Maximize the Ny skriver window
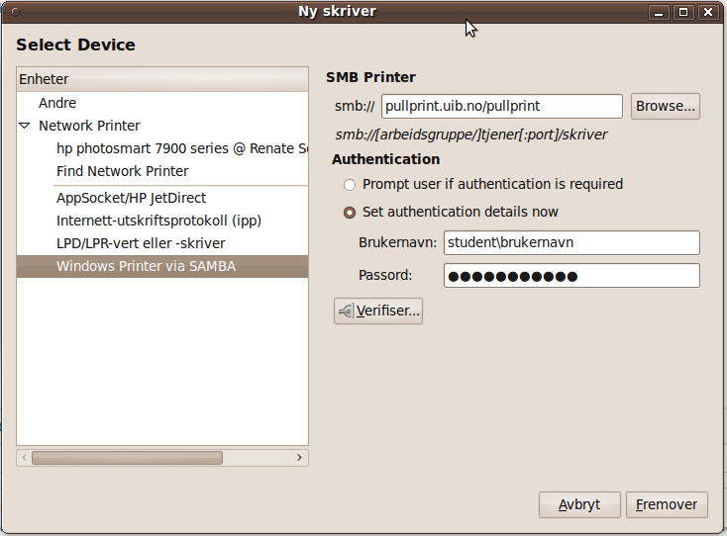This screenshot has height=536, width=727. tap(683, 13)
